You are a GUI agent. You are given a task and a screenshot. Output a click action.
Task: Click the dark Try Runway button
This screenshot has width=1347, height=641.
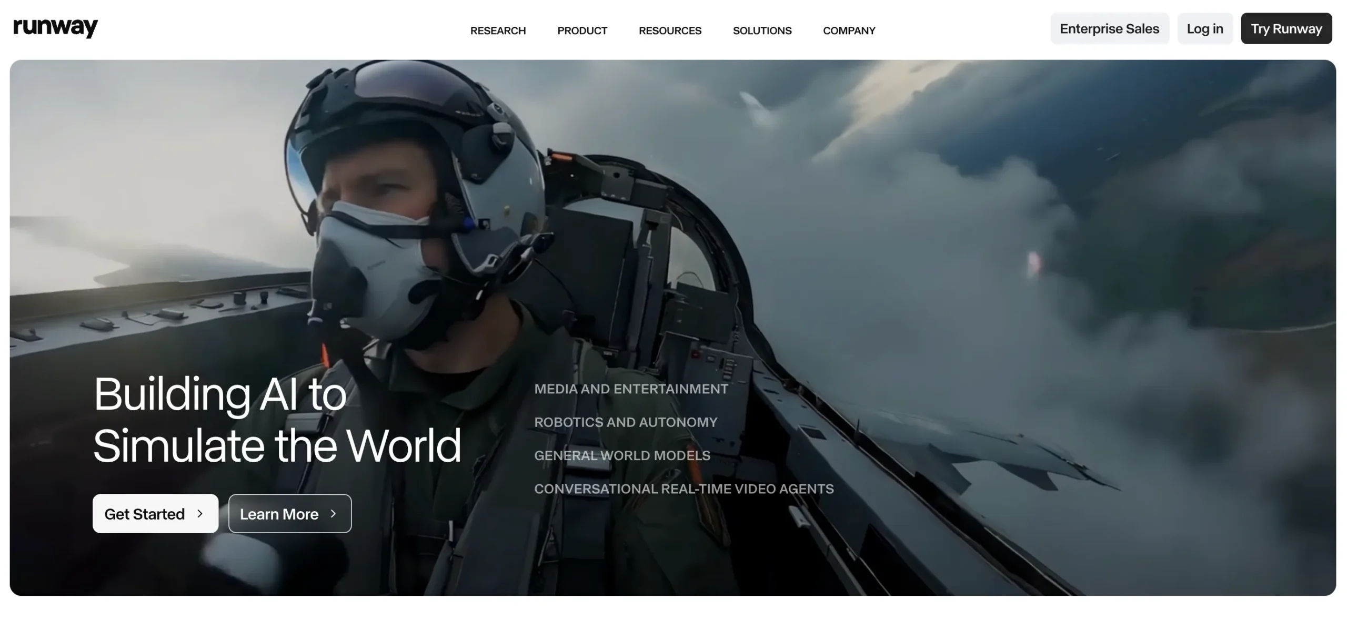(x=1286, y=28)
